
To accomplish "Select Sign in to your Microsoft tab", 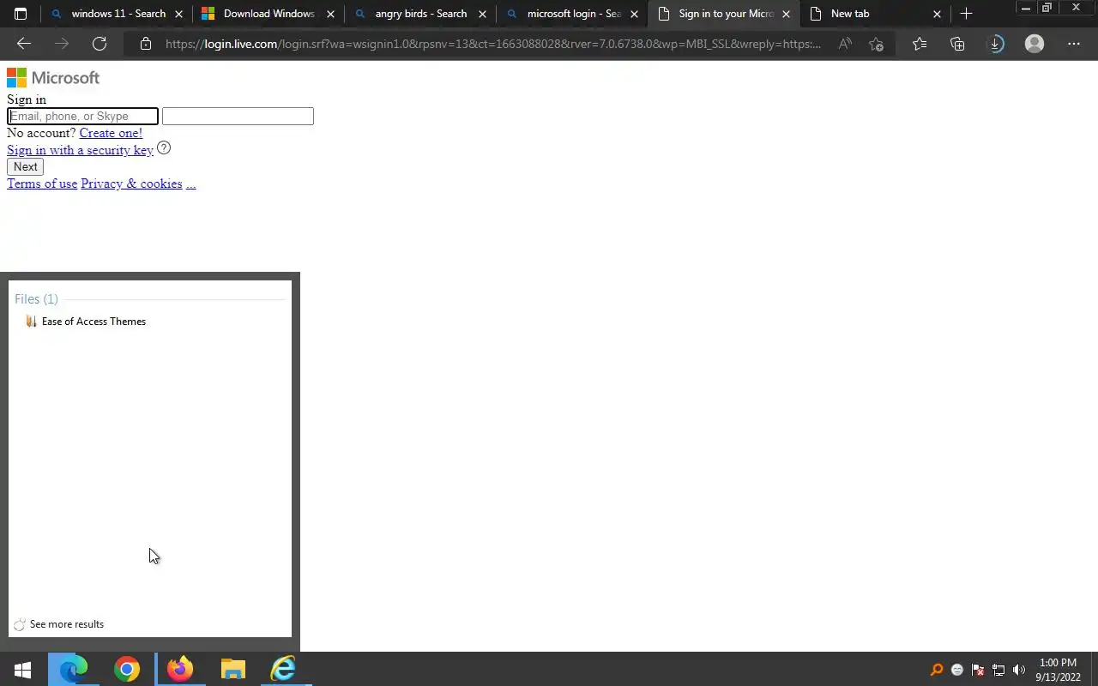I will pyautogui.click(x=724, y=14).
